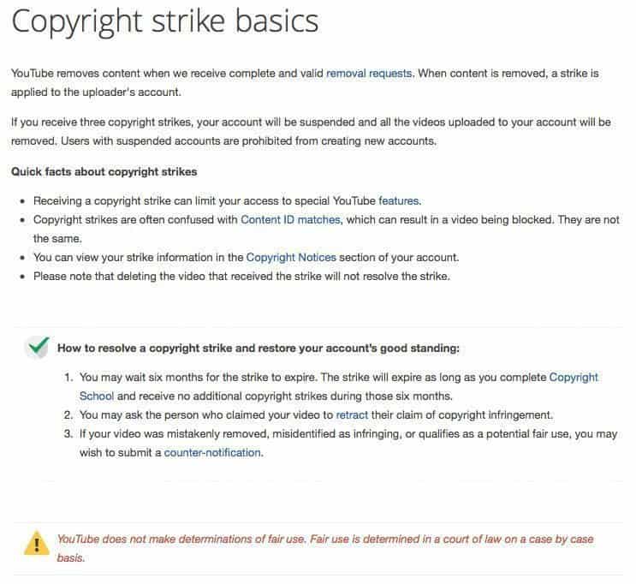The image size is (636, 584).
Task: Click the red fair use disclaimer text
Action: click(x=324, y=539)
